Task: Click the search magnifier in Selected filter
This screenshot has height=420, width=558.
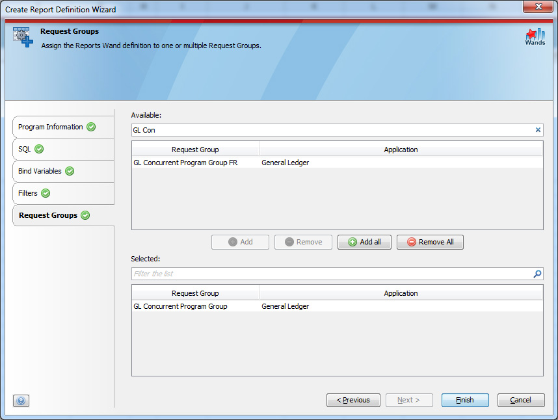Action: tap(537, 274)
